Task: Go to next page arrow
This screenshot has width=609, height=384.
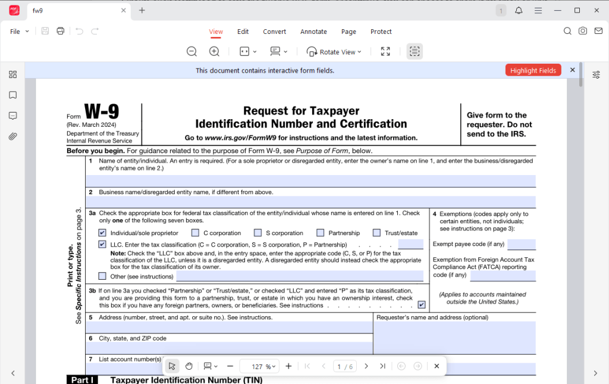Action: click(x=366, y=366)
